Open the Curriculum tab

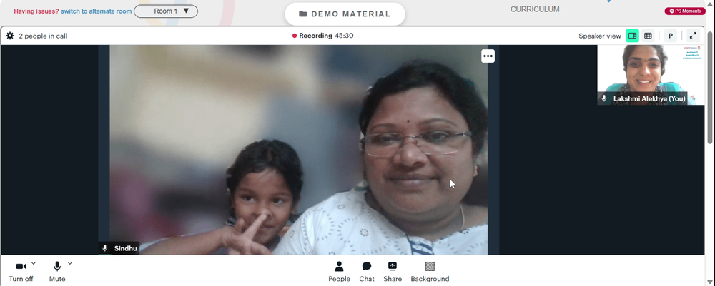[535, 9]
